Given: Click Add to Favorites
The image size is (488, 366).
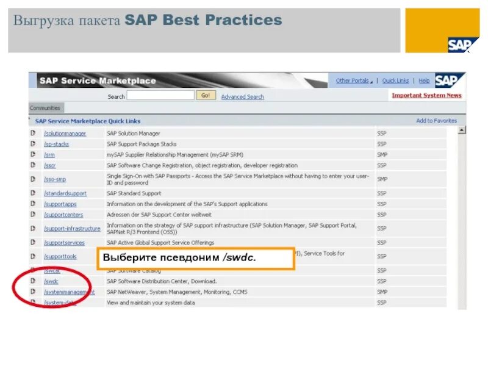Looking at the screenshot, I should (436, 121).
